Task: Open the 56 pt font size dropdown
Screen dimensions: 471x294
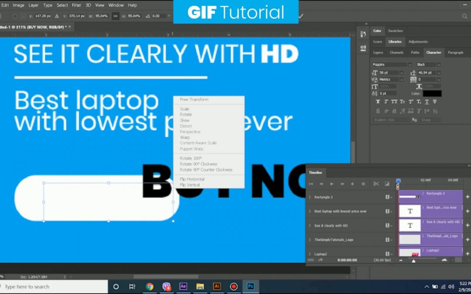Action: pyautogui.click(x=401, y=73)
